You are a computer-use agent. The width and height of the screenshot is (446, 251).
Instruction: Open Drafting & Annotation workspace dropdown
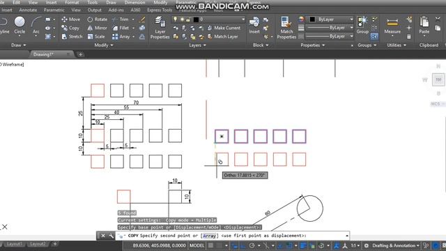[396, 245]
